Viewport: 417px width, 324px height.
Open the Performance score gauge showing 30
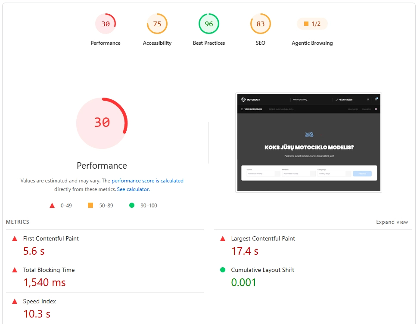pos(106,24)
